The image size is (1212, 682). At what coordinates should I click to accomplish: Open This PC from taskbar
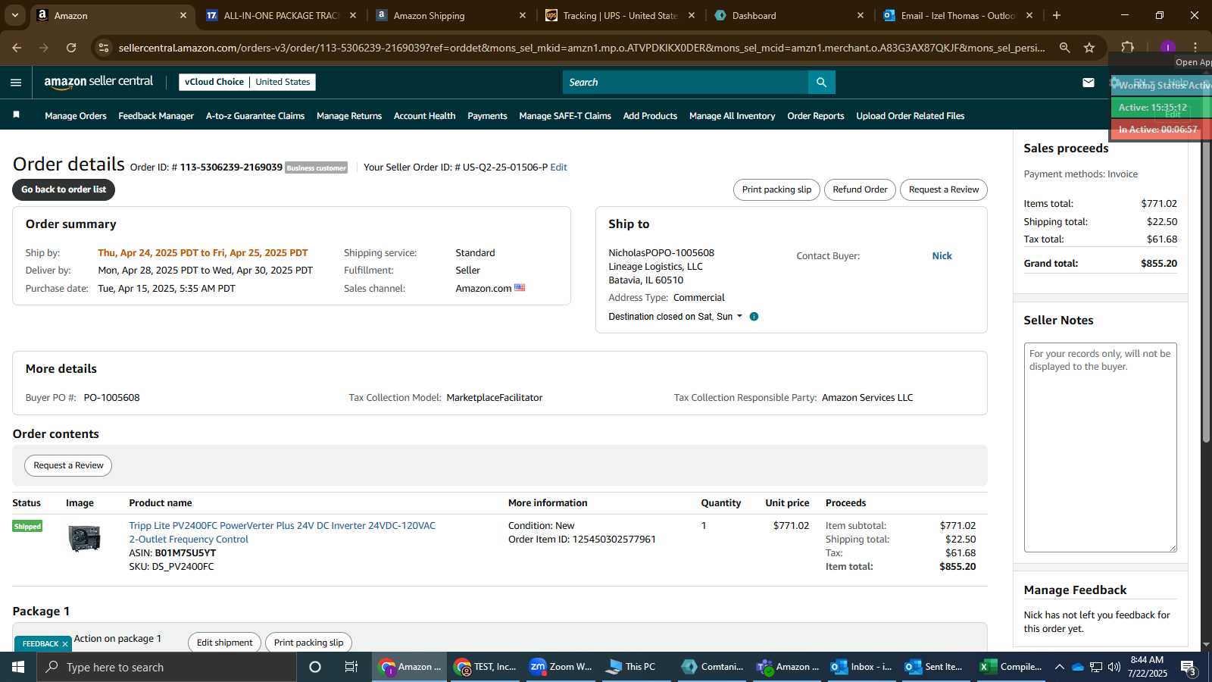tap(635, 667)
